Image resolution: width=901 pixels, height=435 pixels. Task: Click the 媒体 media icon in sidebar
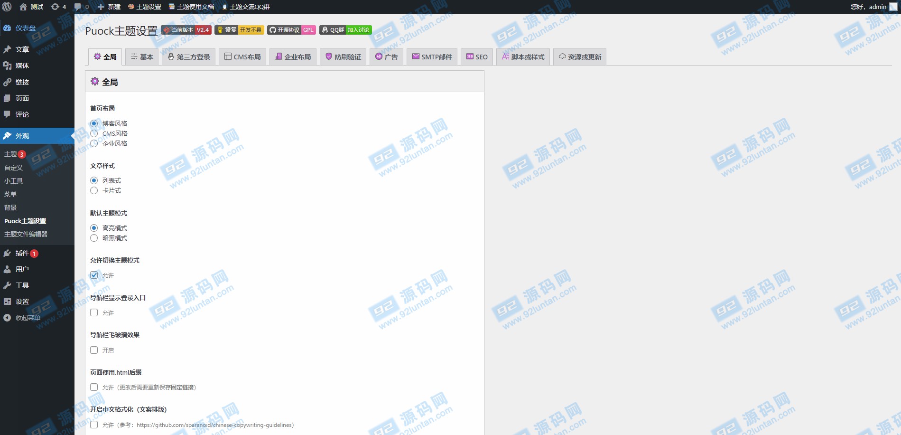tap(7, 66)
